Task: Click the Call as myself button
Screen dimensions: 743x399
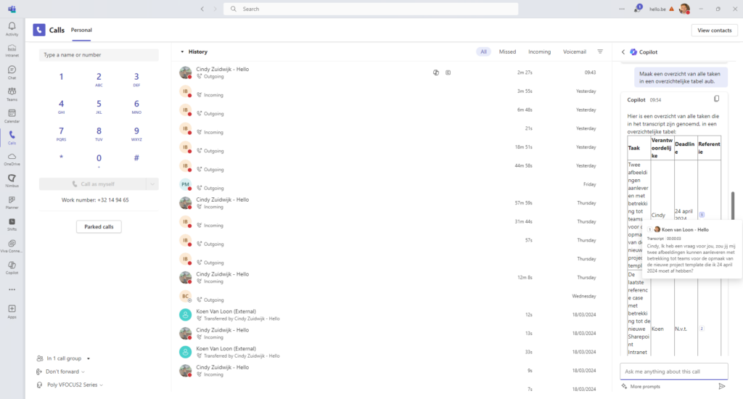Action: tap(93, 184)
